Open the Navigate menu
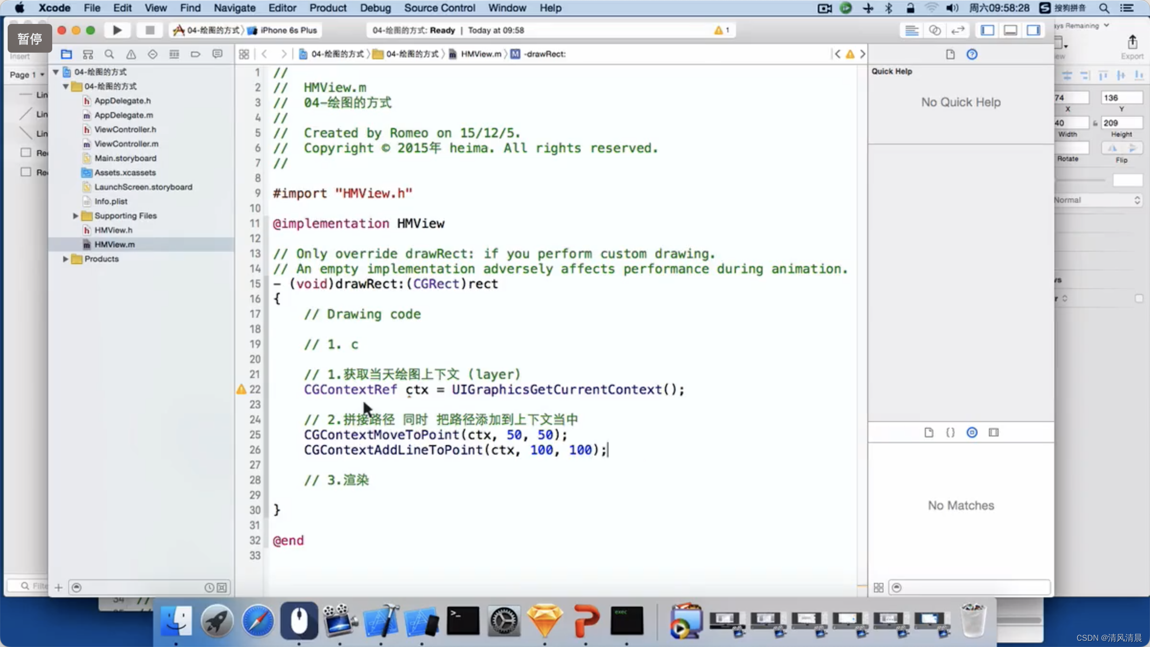The width and height of the screenshot is (1150, 647). click(234, 8)
